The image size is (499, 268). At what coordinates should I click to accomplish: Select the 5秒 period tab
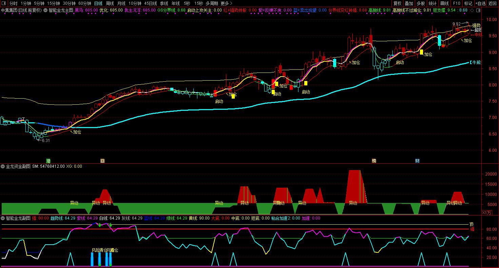click(187, 3)
